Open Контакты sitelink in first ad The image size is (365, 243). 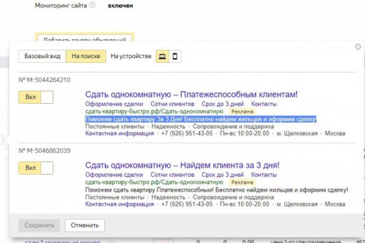[264, 104]
